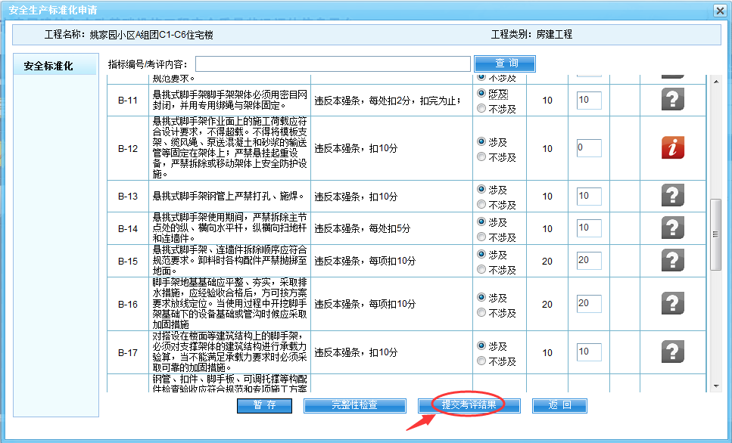Click the question mark icon for row B-11

(672, 99)
